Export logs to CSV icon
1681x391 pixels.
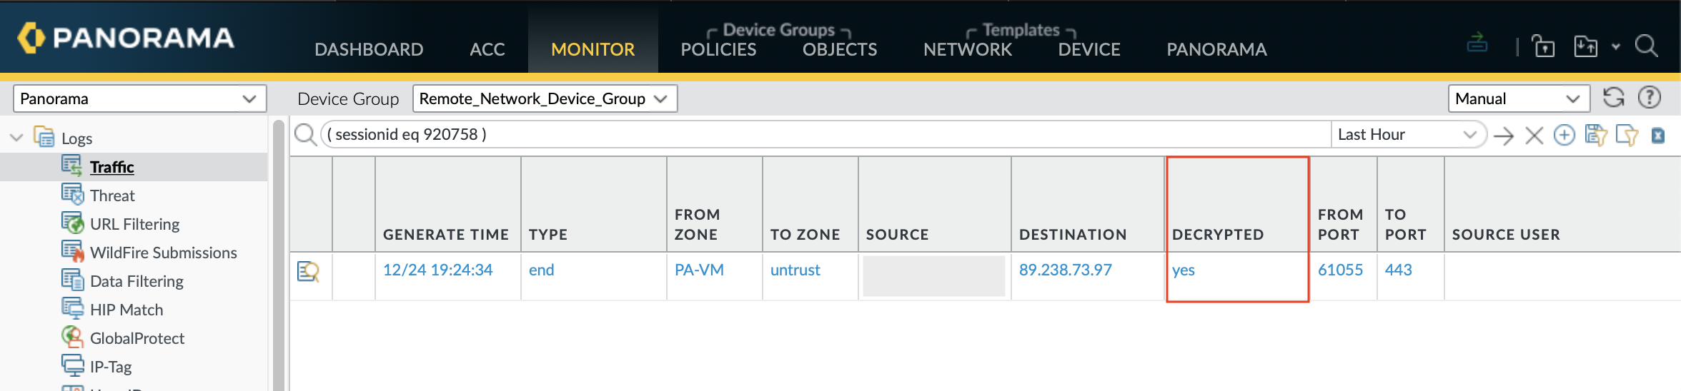tap(1658, 135)
